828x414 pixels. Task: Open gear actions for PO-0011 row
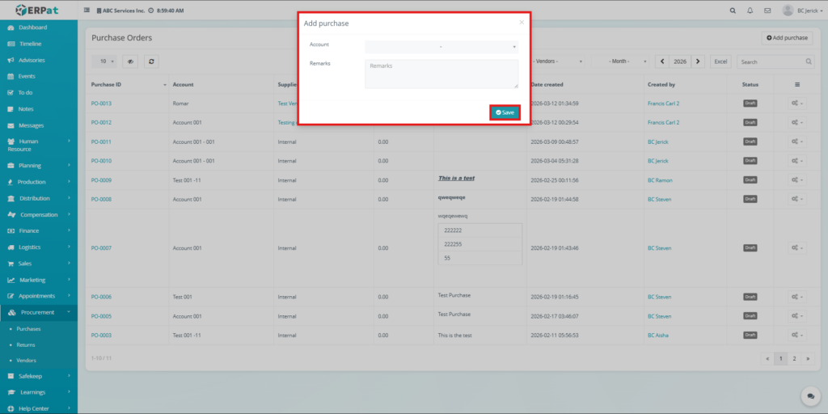[797, 142]
